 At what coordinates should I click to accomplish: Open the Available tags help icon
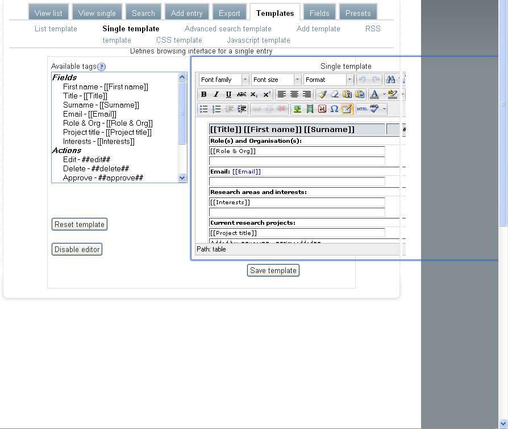(x=101, y=67)
